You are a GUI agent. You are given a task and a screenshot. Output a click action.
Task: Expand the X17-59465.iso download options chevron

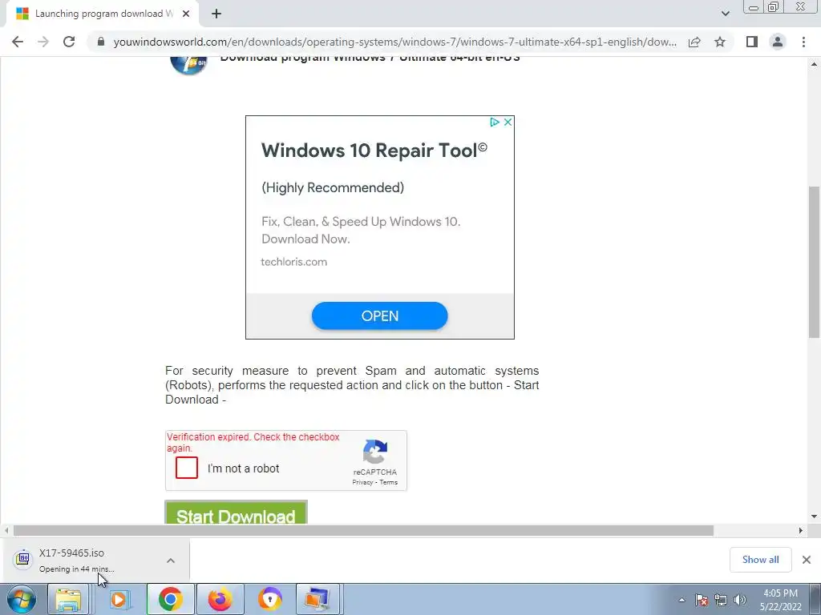click(x=171, y=560)
